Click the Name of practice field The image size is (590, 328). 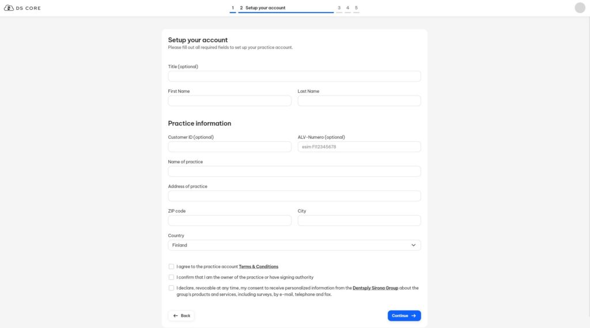coord(294,171)
